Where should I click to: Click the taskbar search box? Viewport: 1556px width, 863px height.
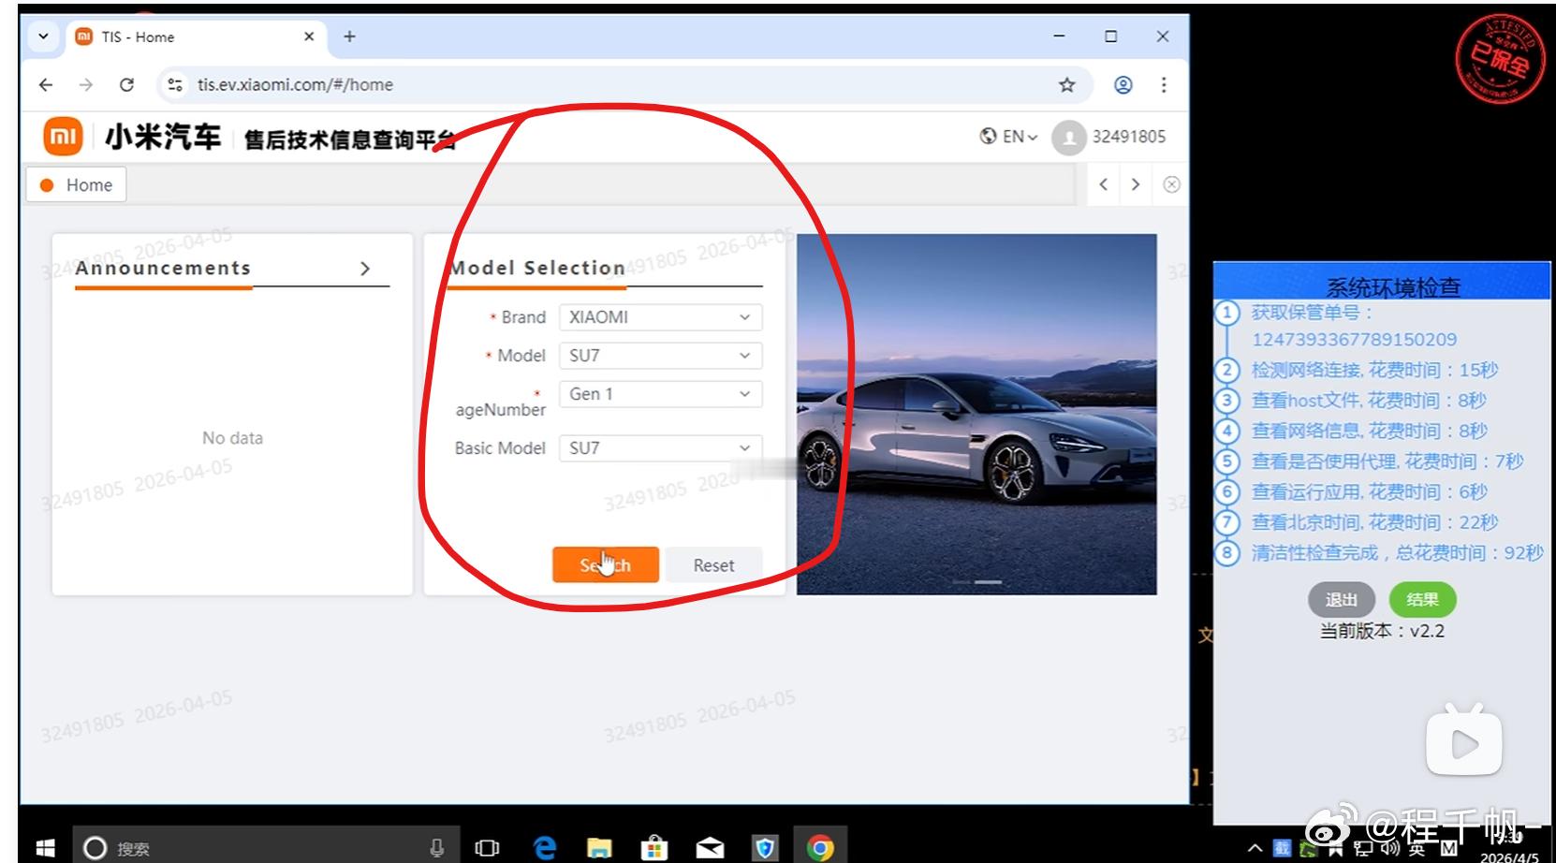[x=266, y=848]
